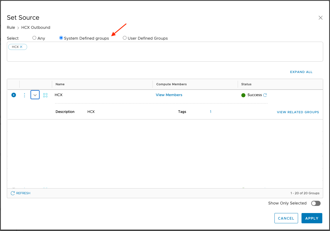Expand all group rows
This screenshot has width=330, height=231.
(x=301, y=72)
